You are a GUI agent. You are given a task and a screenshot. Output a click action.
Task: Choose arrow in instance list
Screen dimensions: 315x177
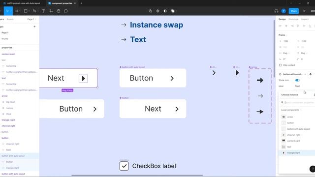[297, 117]
